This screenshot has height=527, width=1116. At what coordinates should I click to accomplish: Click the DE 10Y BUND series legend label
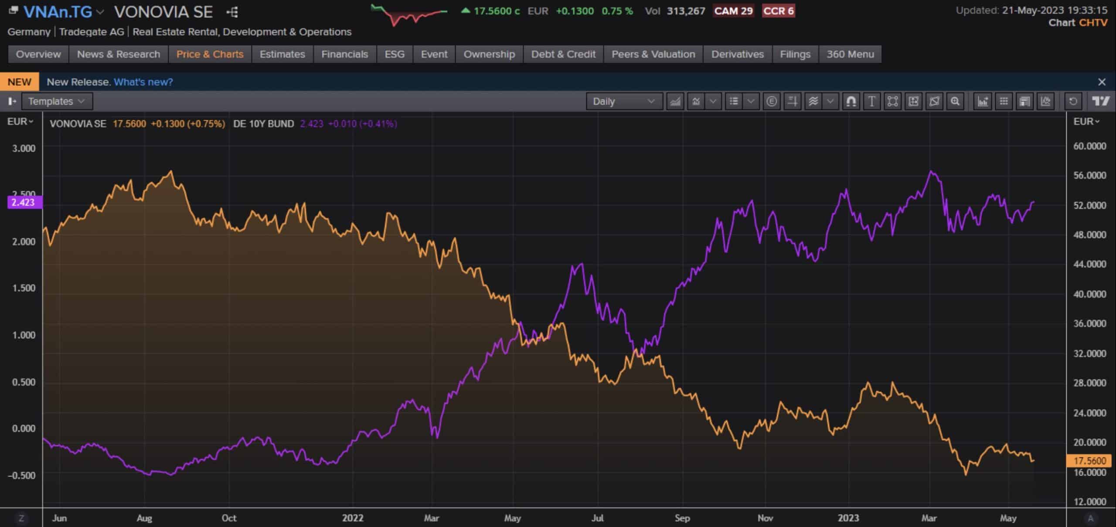(263, 124)
